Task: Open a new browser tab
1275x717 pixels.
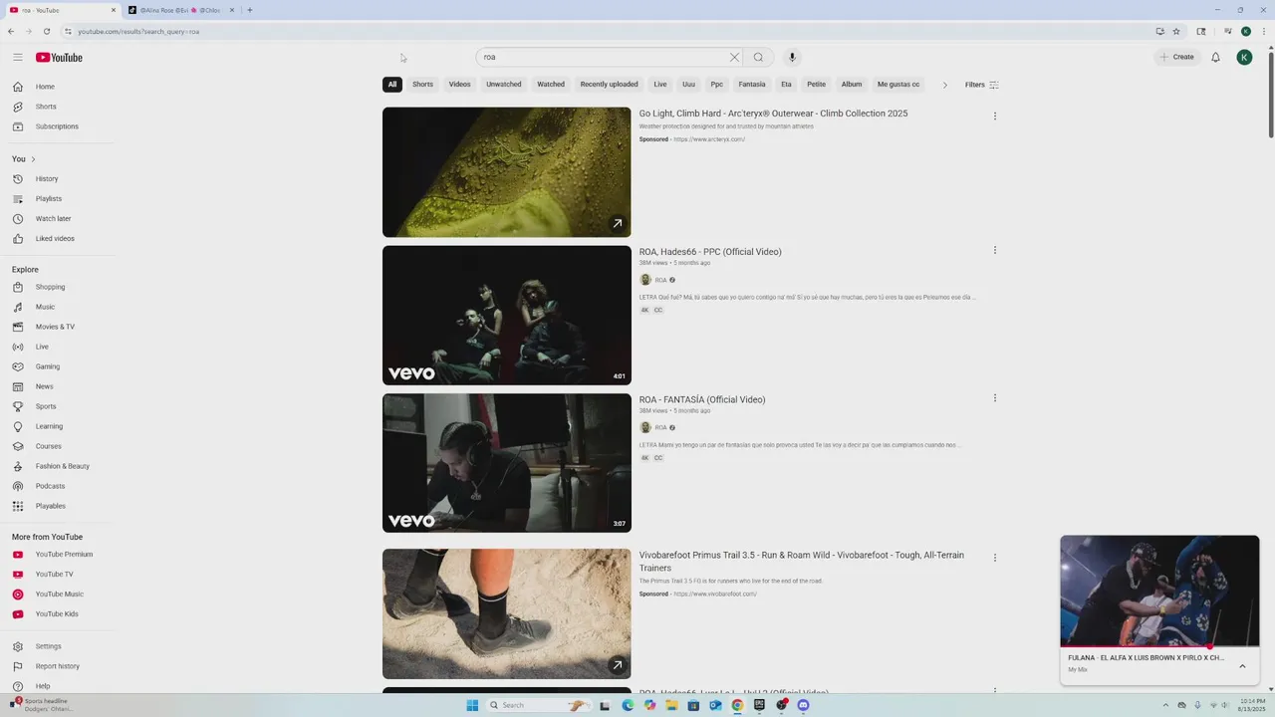Action: click(x=249, y=10)
